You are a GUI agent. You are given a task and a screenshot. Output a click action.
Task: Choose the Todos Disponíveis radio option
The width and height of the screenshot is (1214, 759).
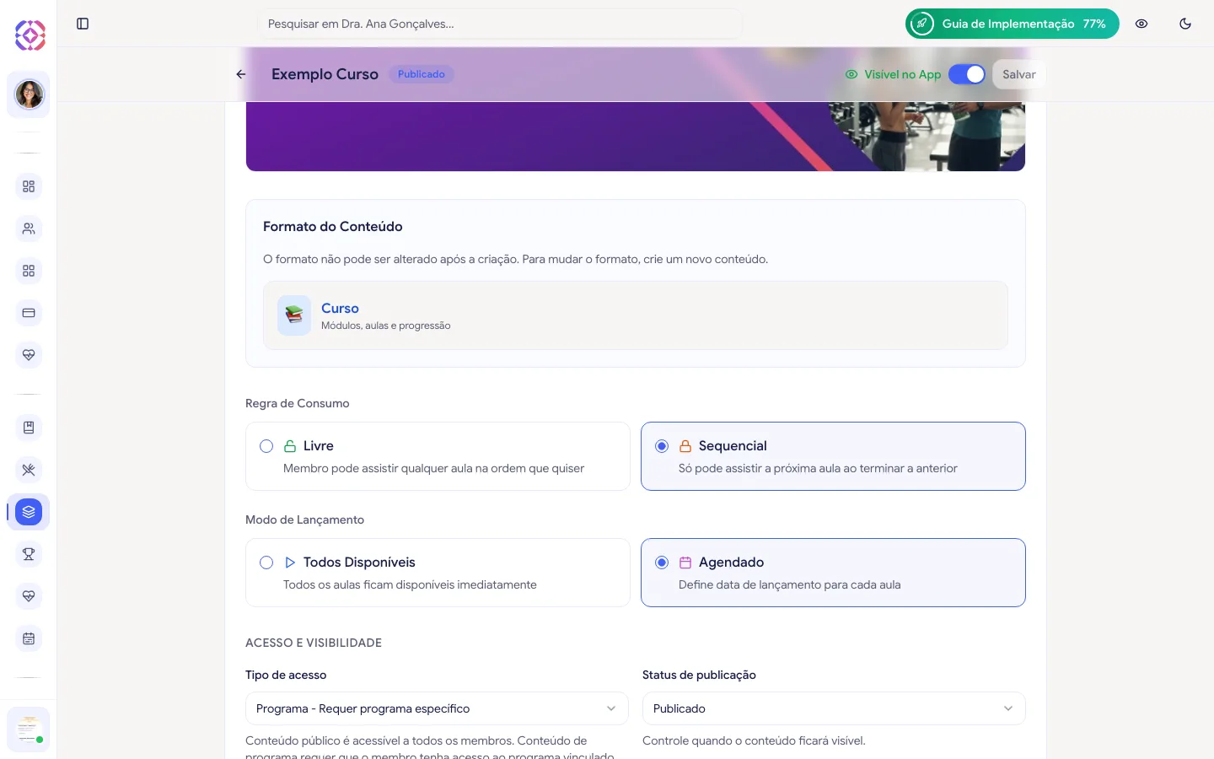pos(266,563)
